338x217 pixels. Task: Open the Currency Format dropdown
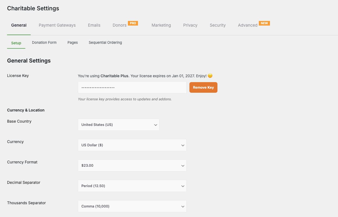[x=132, y=165]
